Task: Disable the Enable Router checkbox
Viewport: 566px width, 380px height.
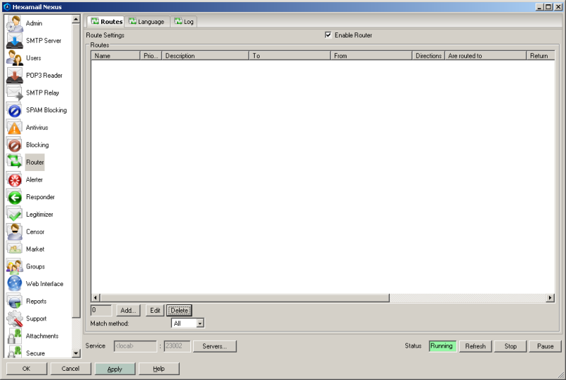Action: click(x=328, y=35)
